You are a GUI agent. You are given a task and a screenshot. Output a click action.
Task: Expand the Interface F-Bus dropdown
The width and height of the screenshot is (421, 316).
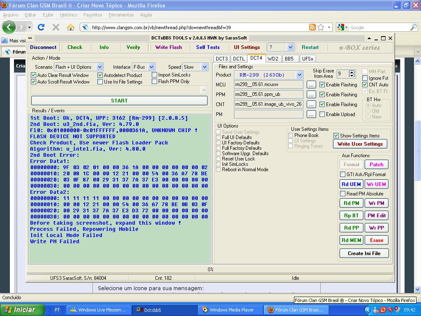click(151, 67)
